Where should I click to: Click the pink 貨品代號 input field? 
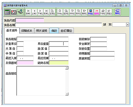coord(30,20)
